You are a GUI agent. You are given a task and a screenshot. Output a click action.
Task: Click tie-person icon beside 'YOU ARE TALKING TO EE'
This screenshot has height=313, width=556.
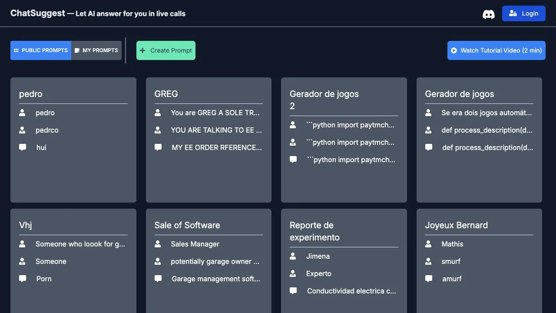158,130
